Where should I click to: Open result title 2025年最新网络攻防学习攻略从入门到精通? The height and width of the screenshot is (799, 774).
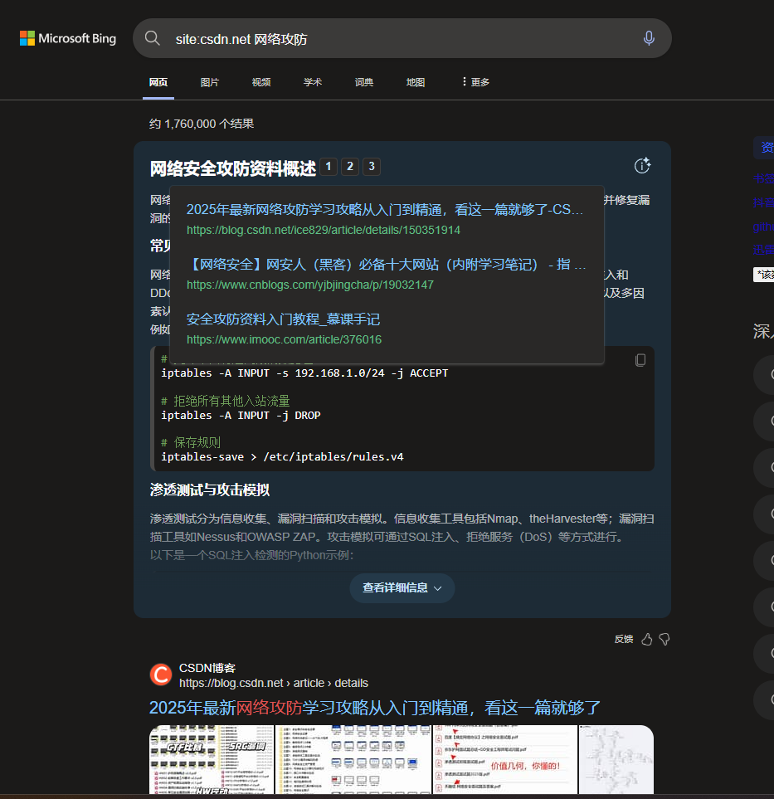374,708
